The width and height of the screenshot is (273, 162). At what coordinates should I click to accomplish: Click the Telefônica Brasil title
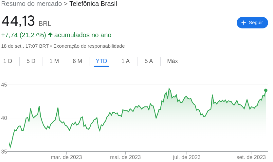93,4
